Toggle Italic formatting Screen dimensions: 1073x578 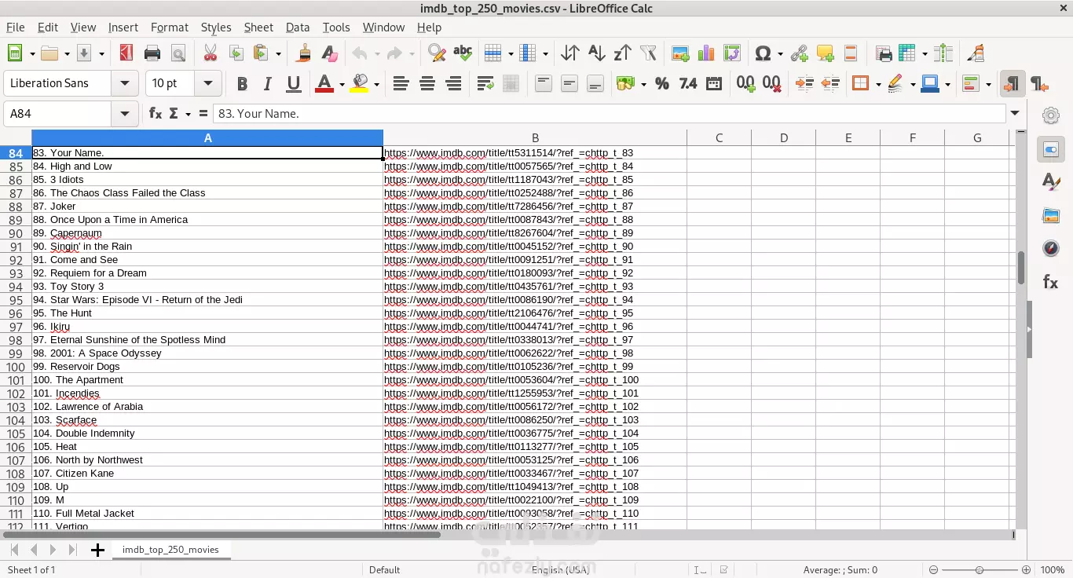268,83
